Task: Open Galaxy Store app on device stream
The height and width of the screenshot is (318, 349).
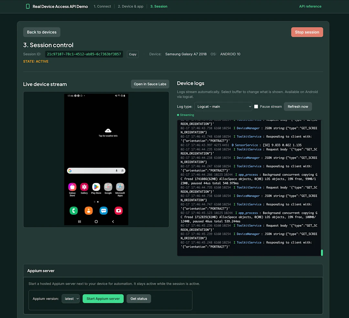Action: point(72,187)
